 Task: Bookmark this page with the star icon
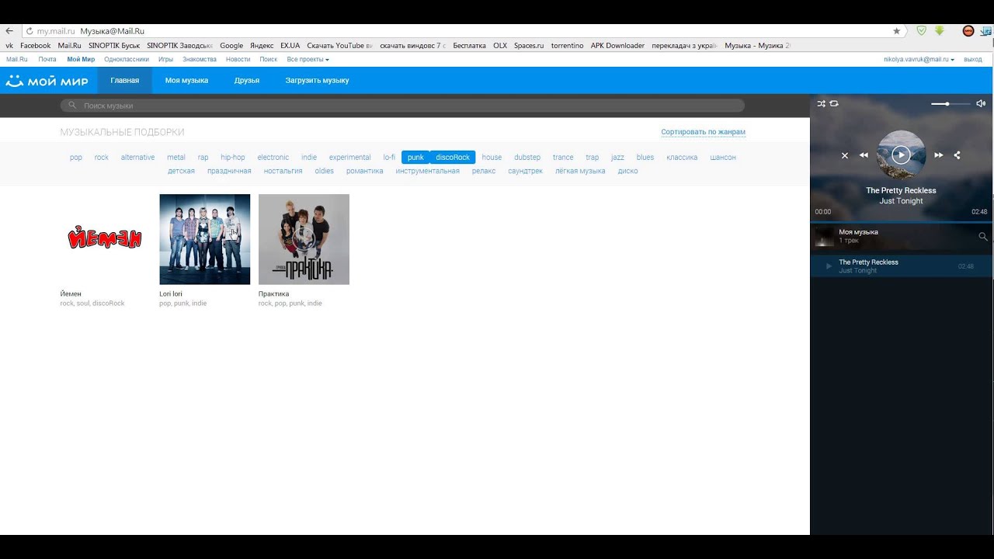(x=897, y=31)
